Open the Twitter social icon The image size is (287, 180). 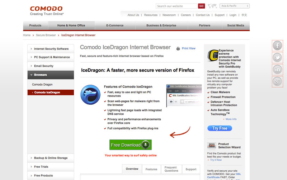click(277, 58)
